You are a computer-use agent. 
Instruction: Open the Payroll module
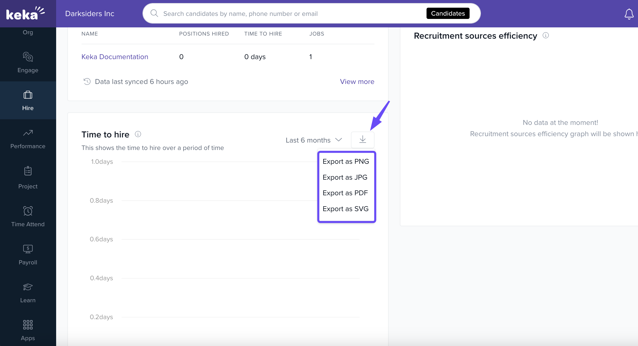tap(28, 254)
